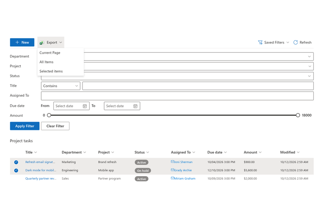Click the New button

(x=22, y=43)
